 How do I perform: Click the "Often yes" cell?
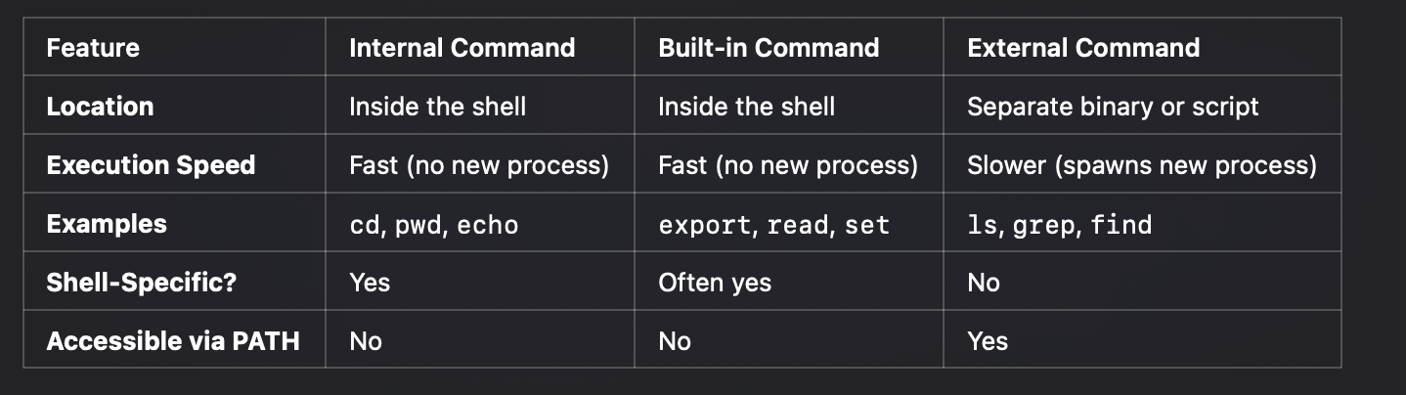click(715, 283)
